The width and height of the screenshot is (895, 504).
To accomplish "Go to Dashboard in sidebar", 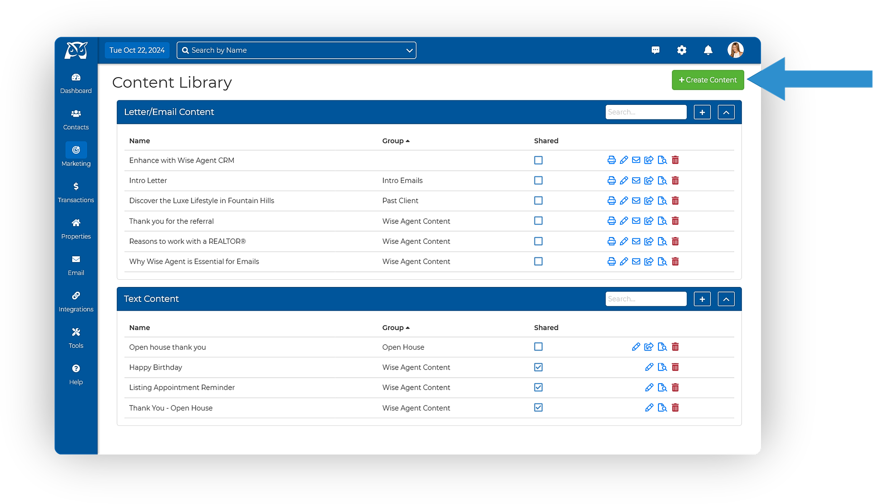I will tap(76, 84).
